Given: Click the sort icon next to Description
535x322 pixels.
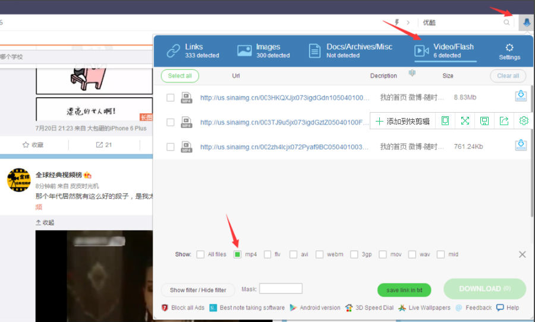Looking at the screenshot, I should [x=411, y=74].
